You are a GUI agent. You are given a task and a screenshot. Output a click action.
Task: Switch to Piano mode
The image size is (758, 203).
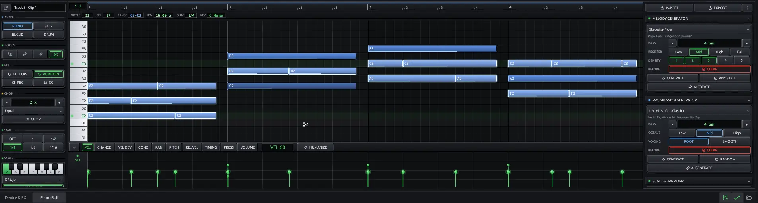(17, 26)
